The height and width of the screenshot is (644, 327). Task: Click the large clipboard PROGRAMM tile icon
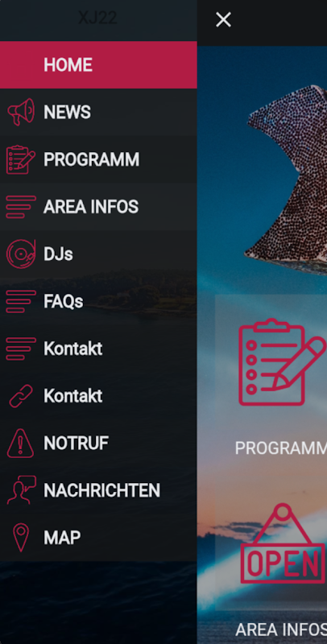click(282, 361)
